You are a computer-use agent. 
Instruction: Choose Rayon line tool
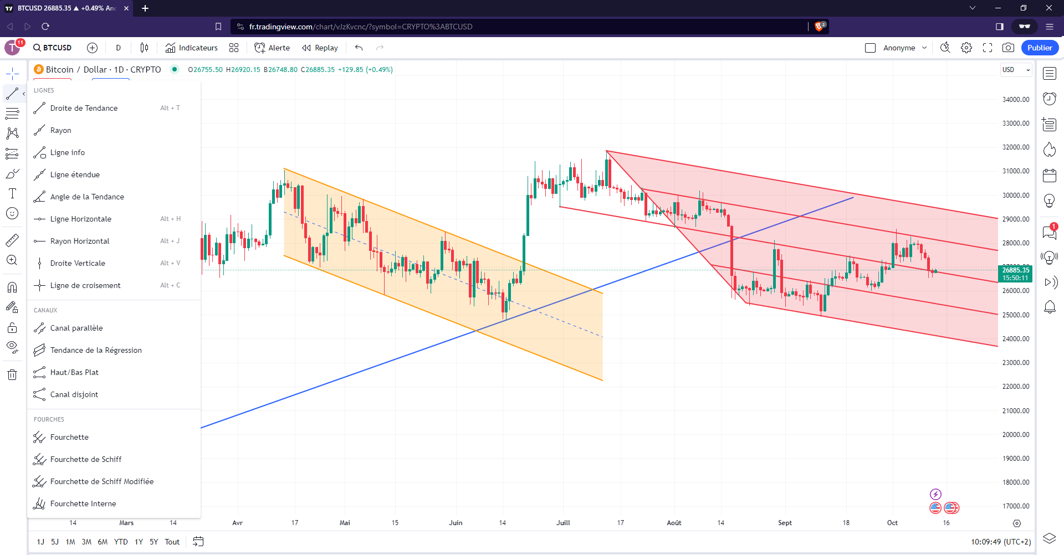tap(114, 130)
